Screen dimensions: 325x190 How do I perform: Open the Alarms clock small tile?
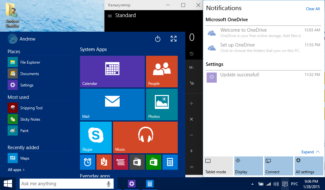coord(88,162)
